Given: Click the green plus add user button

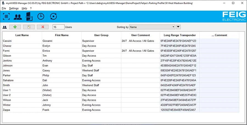Looking at the screenshot, I should [x=15, y=27].
